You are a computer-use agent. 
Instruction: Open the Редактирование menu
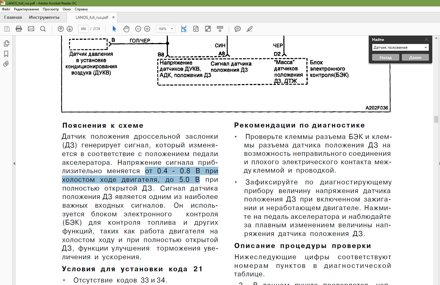[x=27, y=9]
